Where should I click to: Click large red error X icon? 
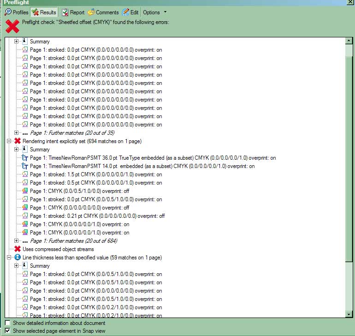point(12,26)
